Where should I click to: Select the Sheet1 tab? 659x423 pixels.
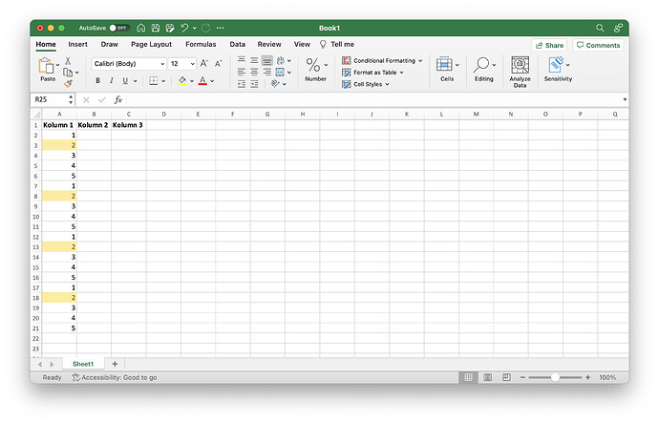(83, 364)
